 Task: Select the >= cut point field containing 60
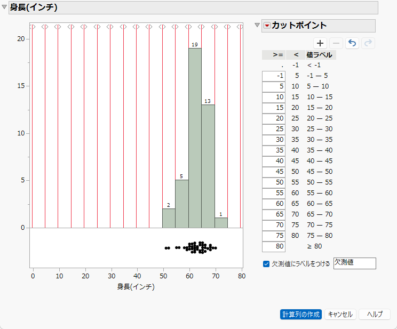coord(274,204)
